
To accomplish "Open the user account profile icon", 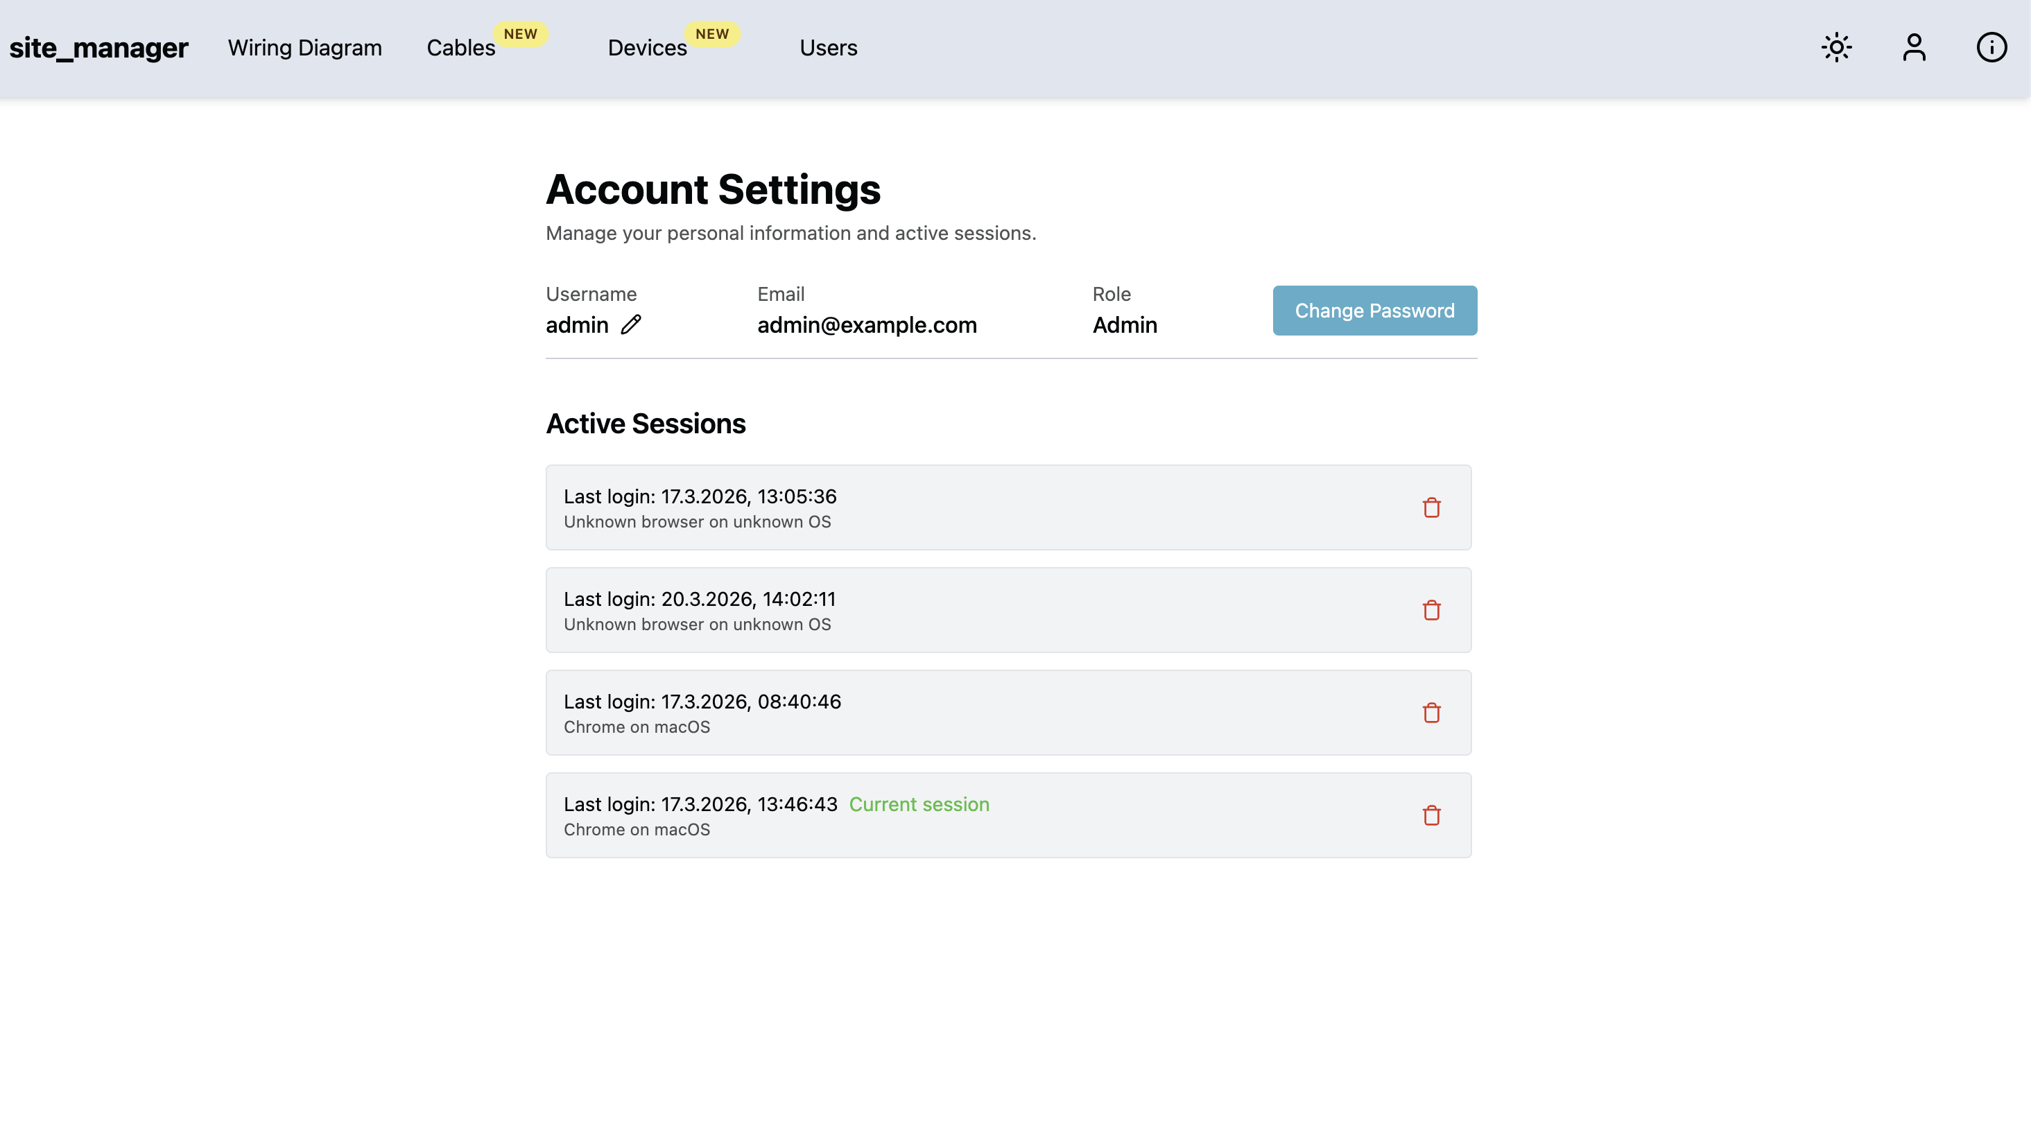I will pos(1914,47).
